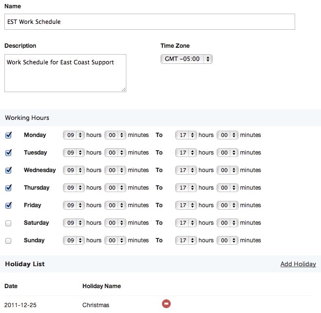Toggle the Friday working day checkbox
The height and width of the screenshot is (313, 321).
click(8, 205)
